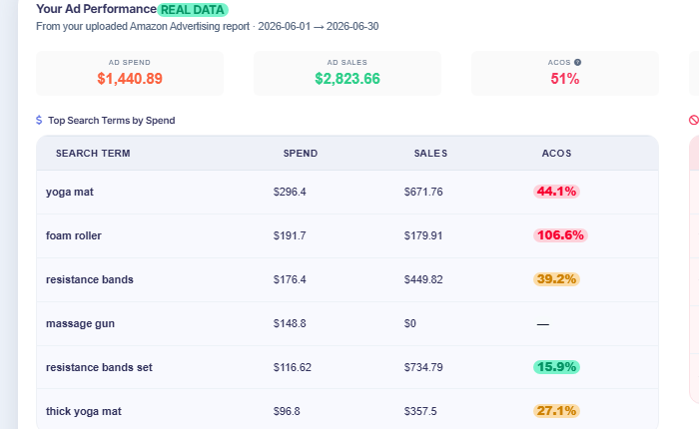Click the $449.82 sales cell

[423, 279]
